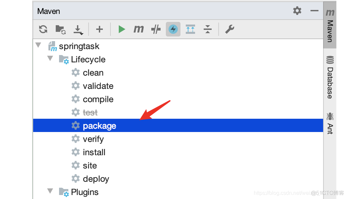Open Execute Maven Goal dialog
This screenshot has height=199, width=347.
(x=139, y=29)
